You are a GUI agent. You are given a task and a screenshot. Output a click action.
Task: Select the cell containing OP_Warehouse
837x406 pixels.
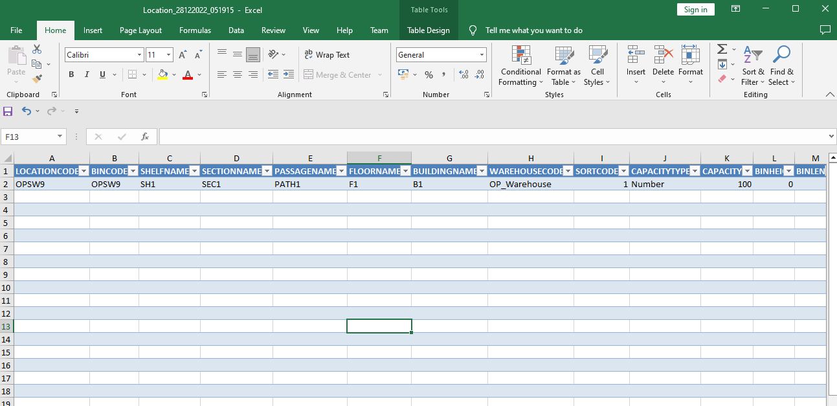click(530, 184)
